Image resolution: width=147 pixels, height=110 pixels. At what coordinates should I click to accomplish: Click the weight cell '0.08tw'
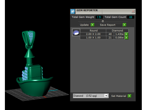pyautogui.click(x=119, y=38)
